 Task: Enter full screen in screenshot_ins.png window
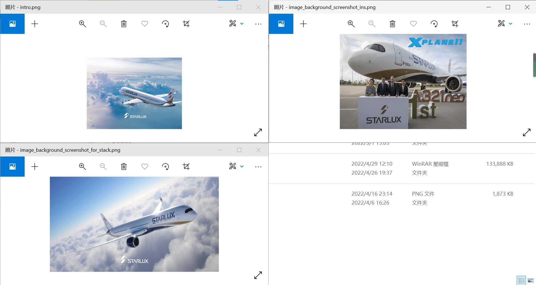(527, 132)
